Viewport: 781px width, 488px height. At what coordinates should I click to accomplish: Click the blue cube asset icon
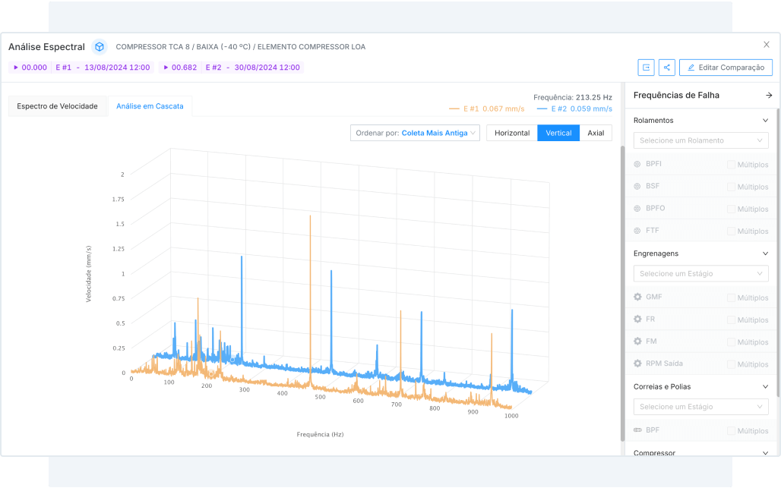[x=100, y=47]
